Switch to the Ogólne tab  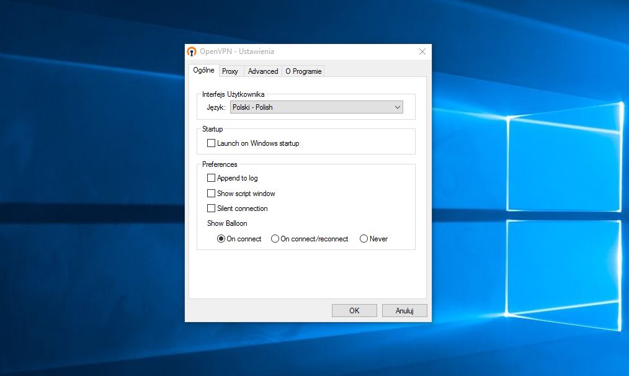point(204,70)
